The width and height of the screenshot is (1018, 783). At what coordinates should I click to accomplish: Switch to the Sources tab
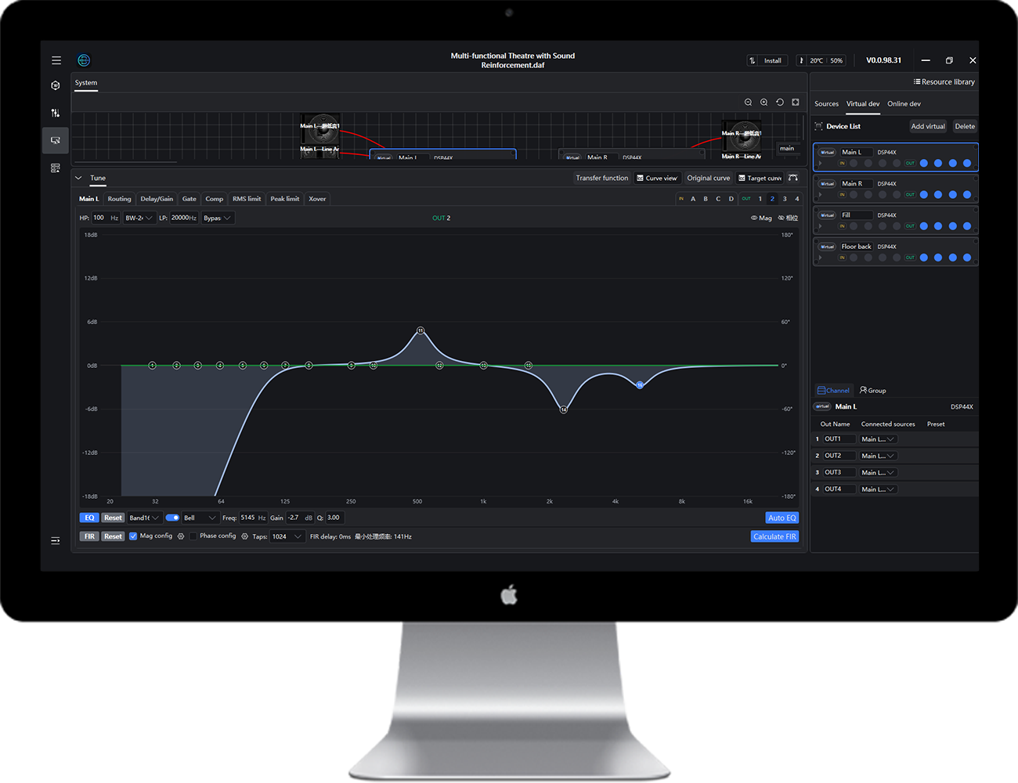click(826, 103)
